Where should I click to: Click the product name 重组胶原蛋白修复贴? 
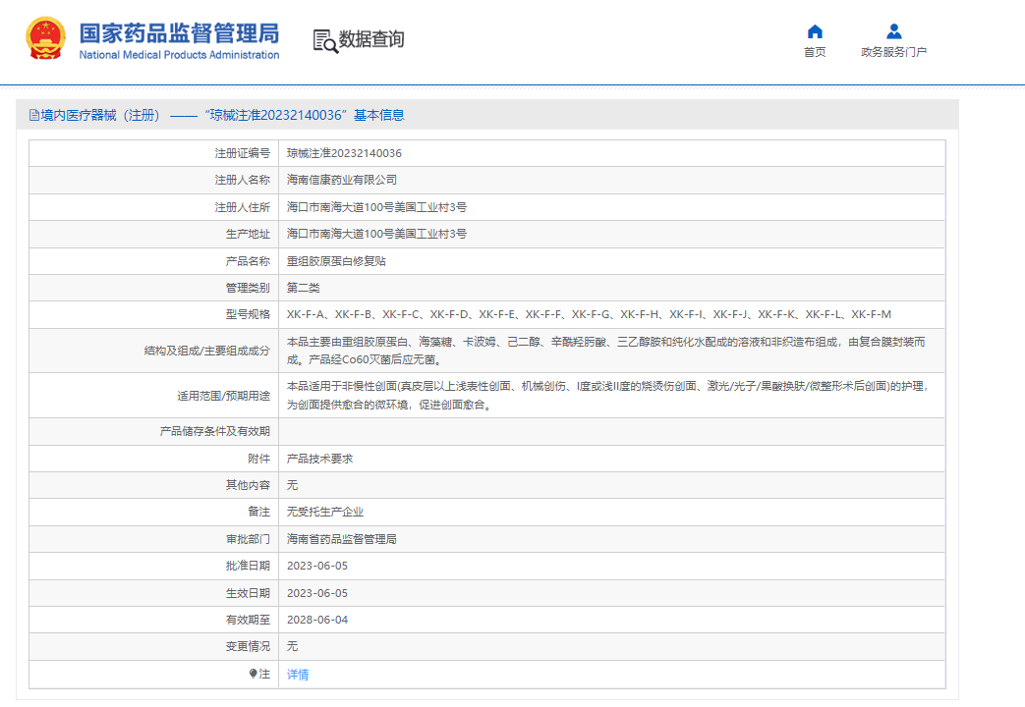(x=337, y=261)
